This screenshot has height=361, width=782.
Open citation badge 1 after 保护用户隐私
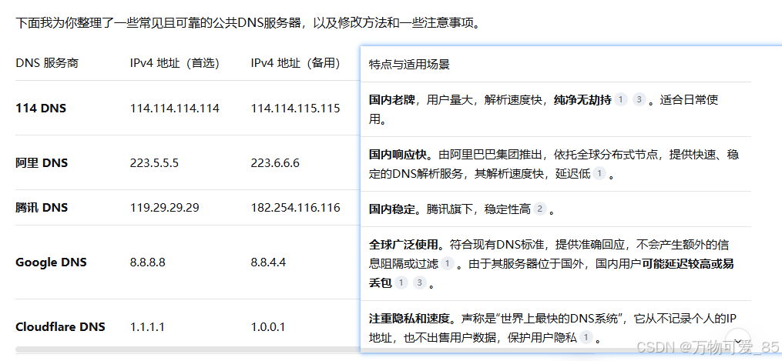[x=586, y=338]
